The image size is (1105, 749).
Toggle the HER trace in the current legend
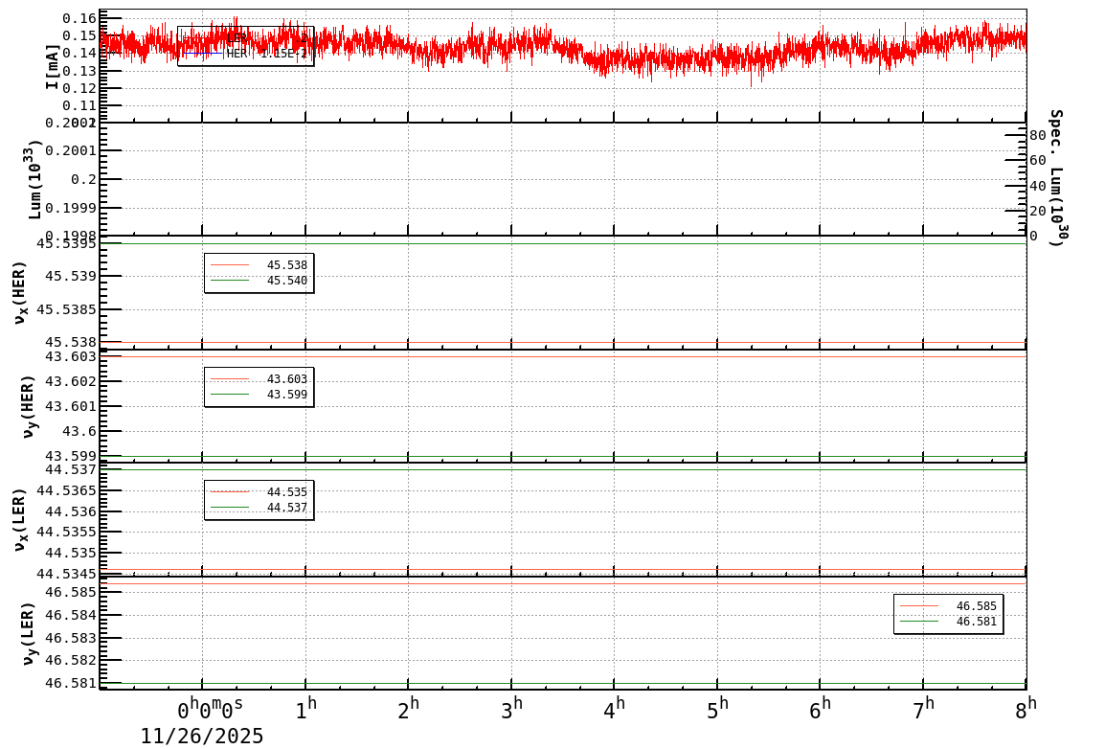point(237,54)
